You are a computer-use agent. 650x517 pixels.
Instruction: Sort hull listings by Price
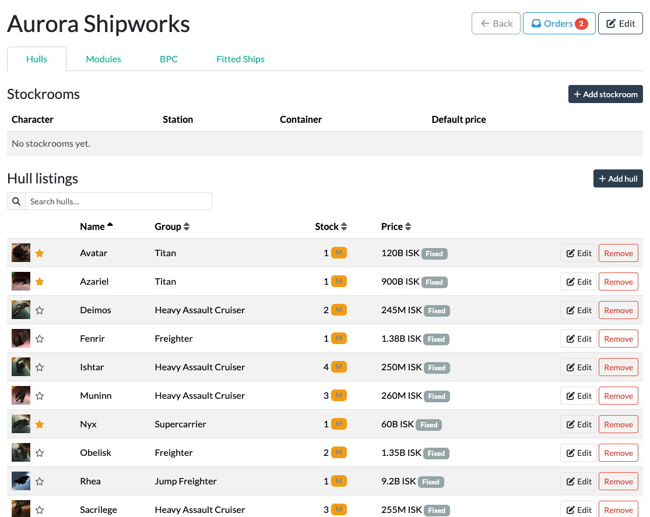pos(396,226)
